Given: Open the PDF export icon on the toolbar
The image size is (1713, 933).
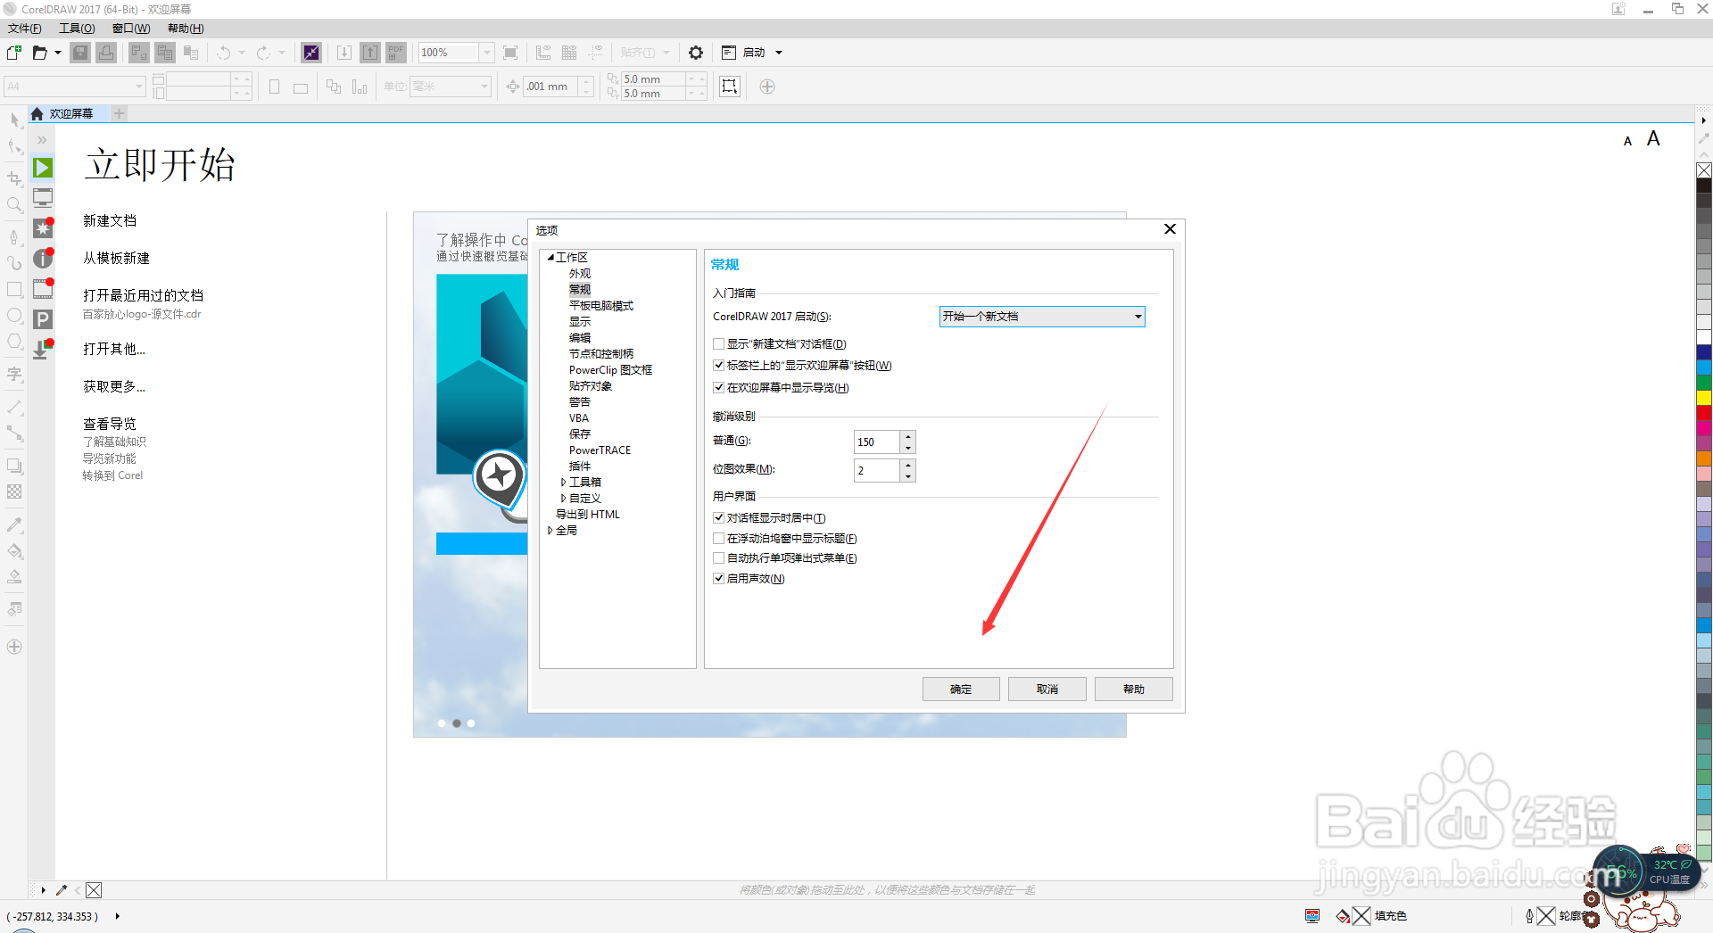Looking at the screenshot, I should pos(395,53).
